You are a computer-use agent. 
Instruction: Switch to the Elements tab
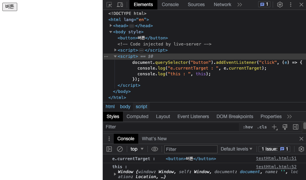(143, 5)
